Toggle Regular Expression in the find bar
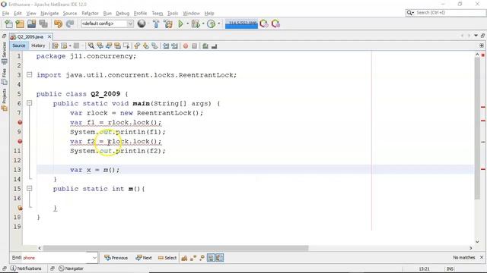The width and height of the screenshot is (487, 273). click(202, 258)
